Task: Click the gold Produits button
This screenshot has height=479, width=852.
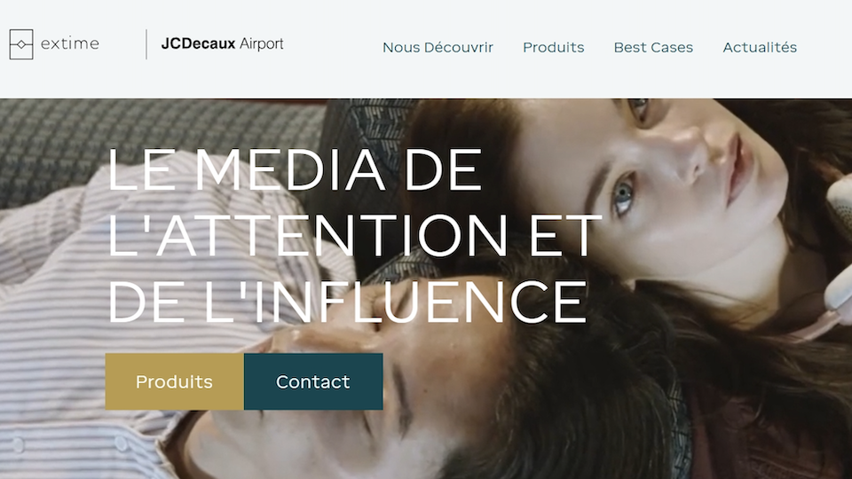Action: click(x=175, y=381)
